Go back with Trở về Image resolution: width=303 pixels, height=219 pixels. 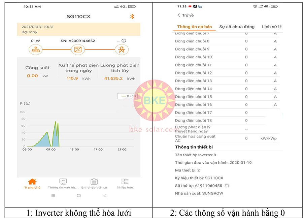[186, 15]
